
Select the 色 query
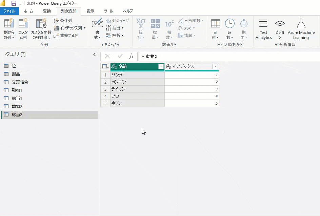(x=49, y=66)
